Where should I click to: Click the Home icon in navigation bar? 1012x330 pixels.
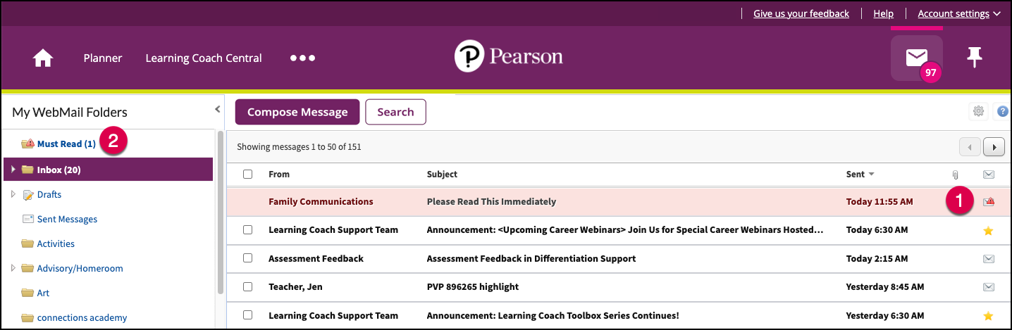coord(43,58)
